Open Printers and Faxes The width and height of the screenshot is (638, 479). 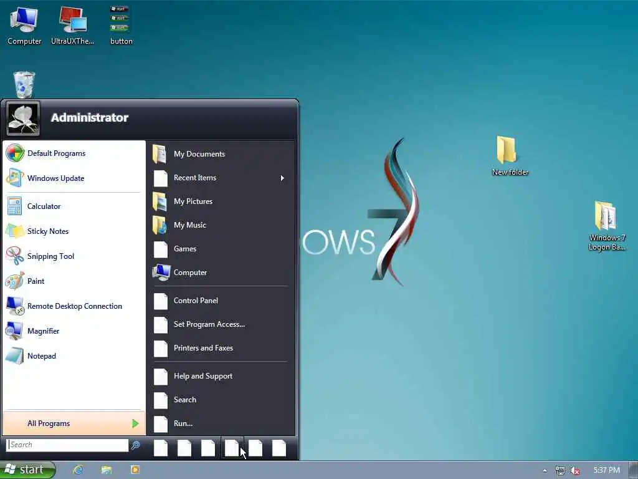pyautogui.click(x=221, y=348)
